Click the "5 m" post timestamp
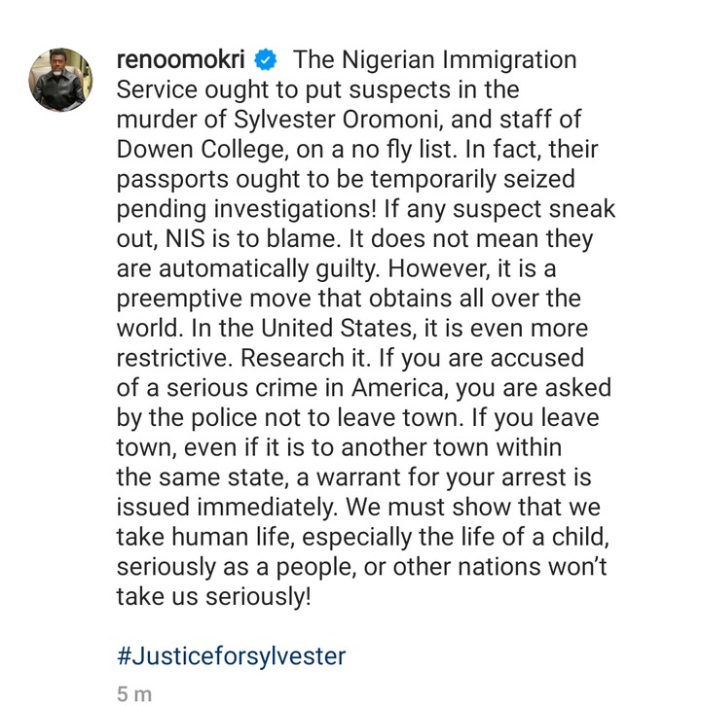This screenshot has width=701, height=706. click(134, 694)
